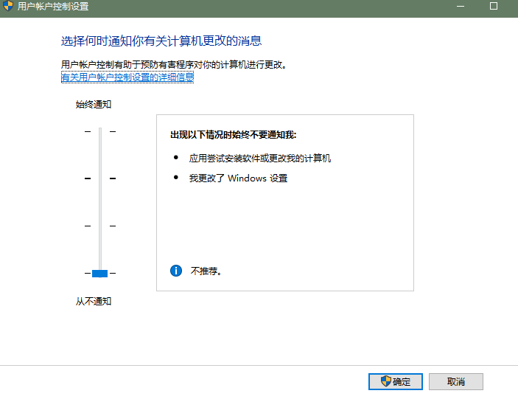
Task: Set slider to third notch from top
Action: point(100,226)
